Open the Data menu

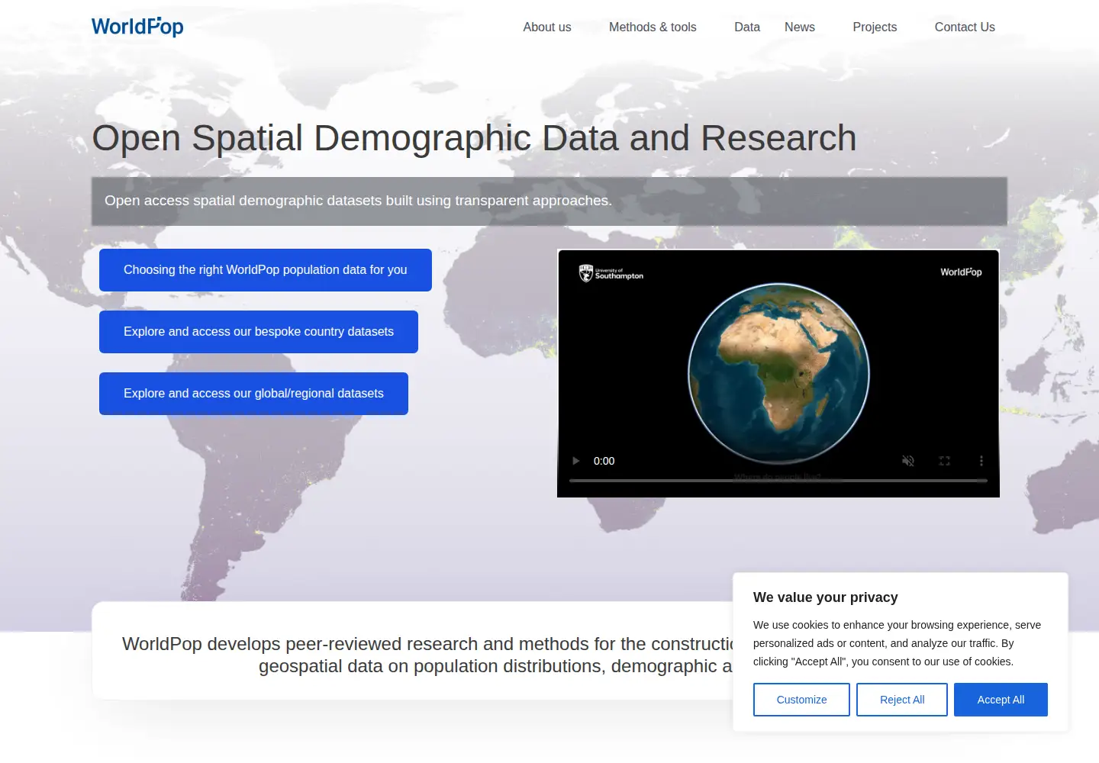pyautogui.click(x=747, y=27)
